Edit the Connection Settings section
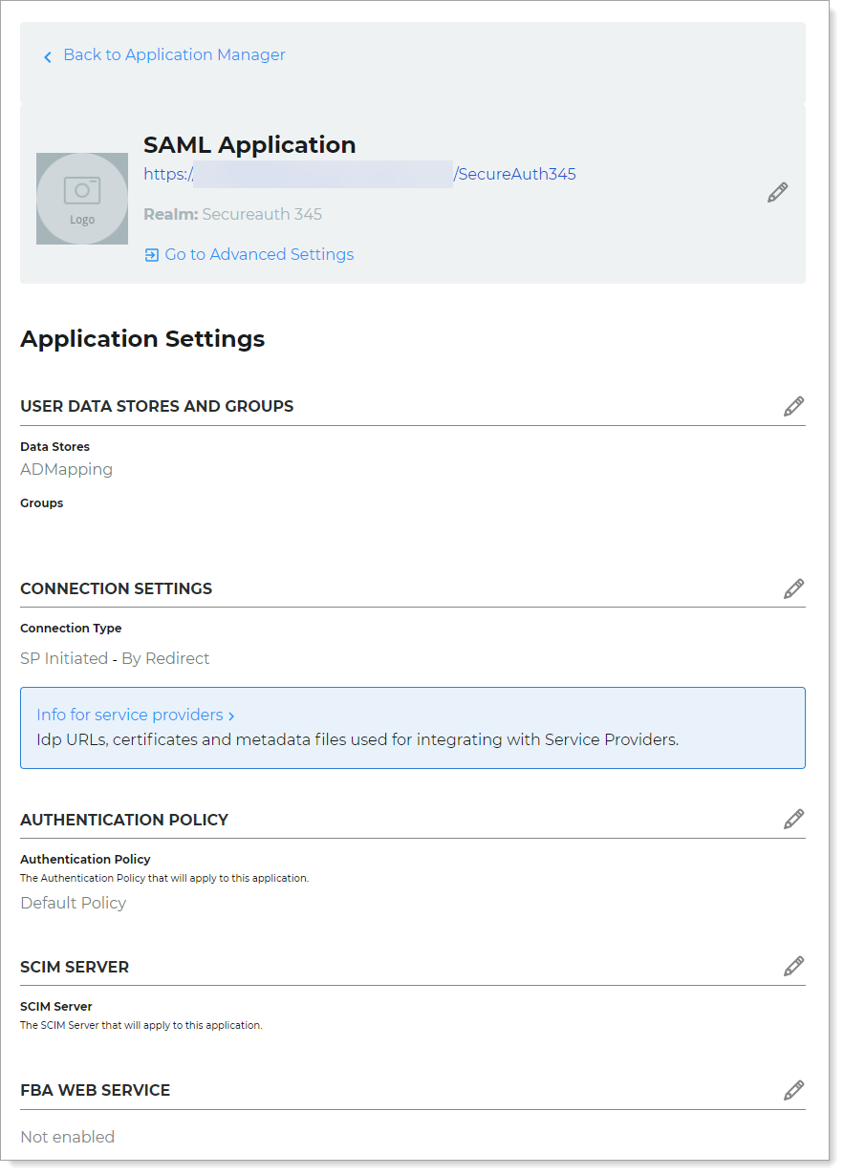 [793, 588]
